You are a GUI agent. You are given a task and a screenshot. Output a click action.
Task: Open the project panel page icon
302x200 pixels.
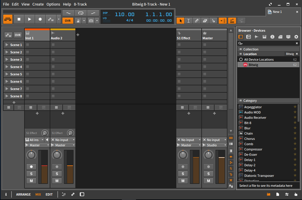[x=278, y=194]
